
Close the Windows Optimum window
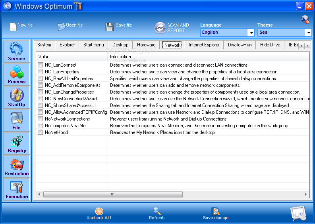point(309,6)
